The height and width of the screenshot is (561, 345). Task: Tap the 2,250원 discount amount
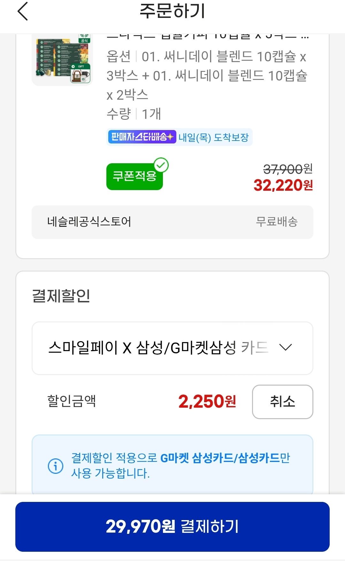207,402
